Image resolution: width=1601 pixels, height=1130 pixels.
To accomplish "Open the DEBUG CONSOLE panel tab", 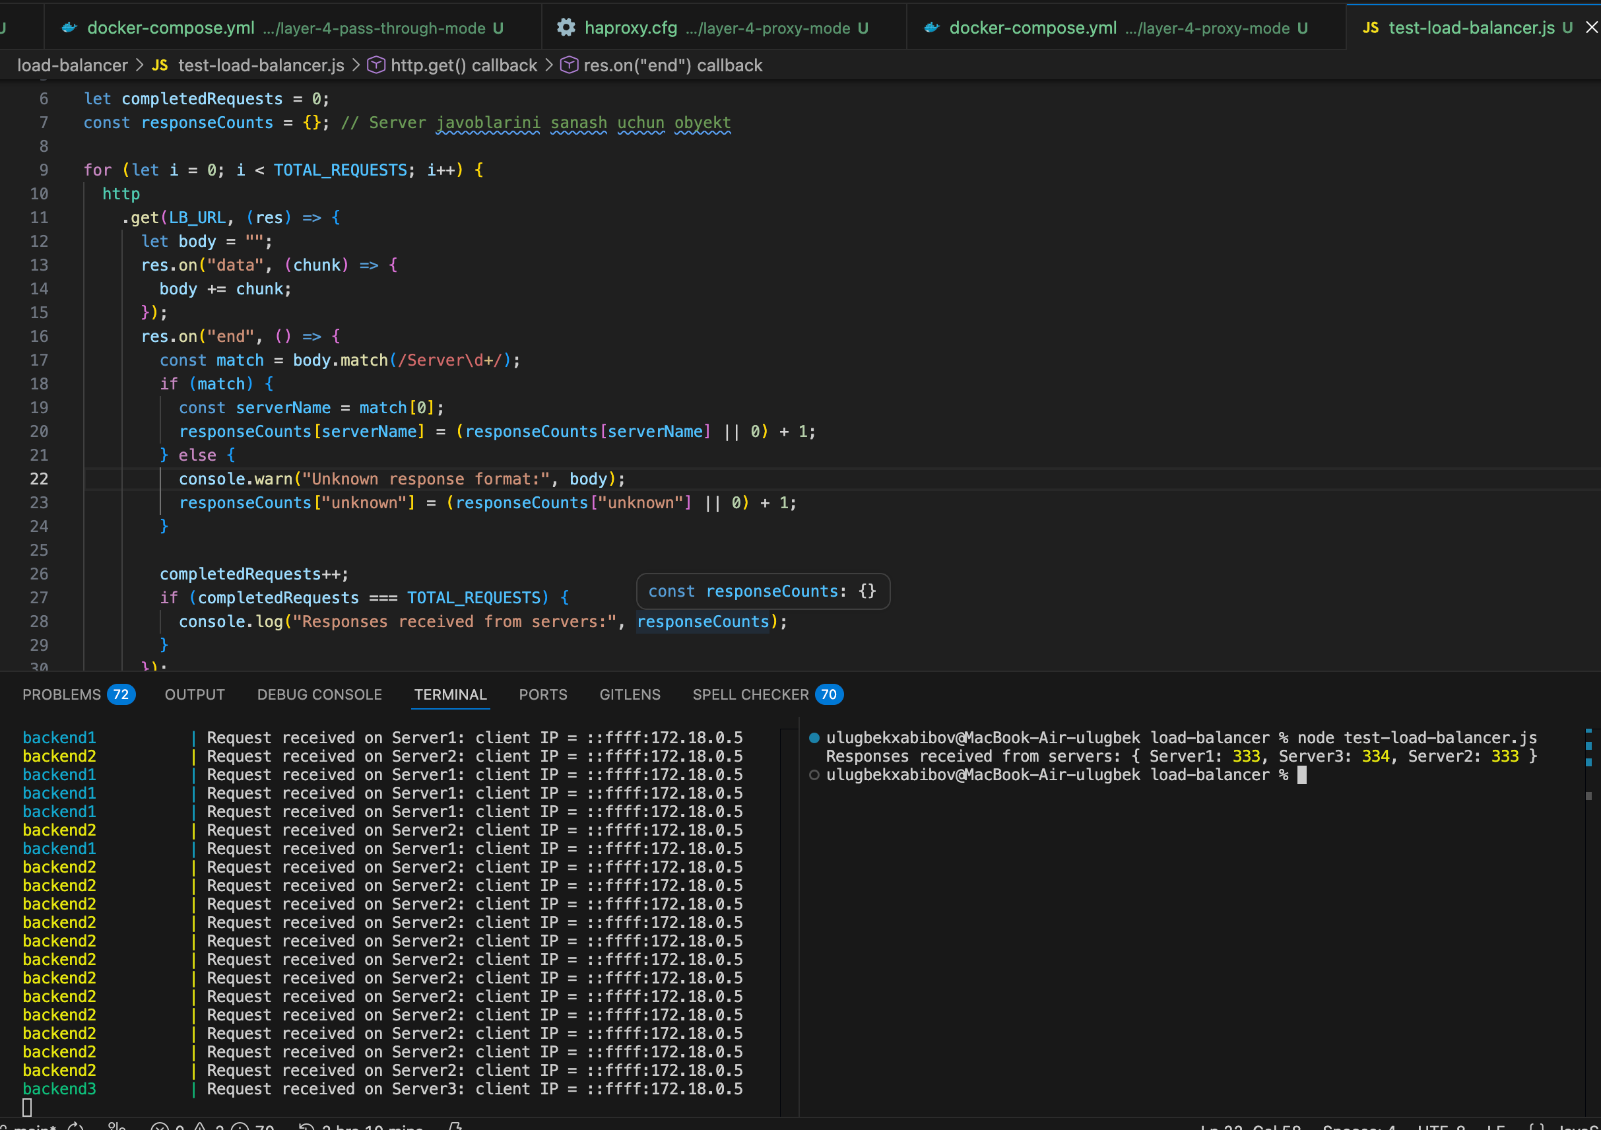I will [319, 695].
